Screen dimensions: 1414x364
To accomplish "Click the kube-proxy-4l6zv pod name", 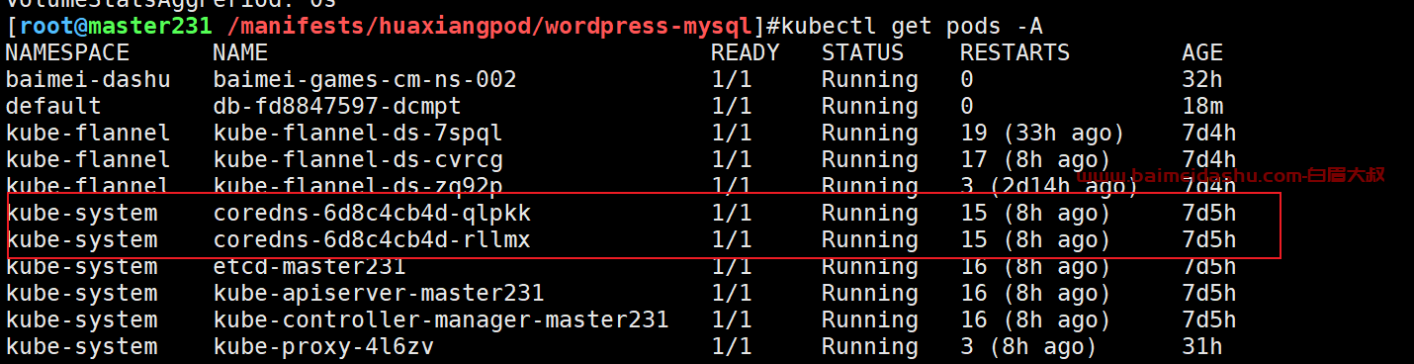I will tap(323, 347).
